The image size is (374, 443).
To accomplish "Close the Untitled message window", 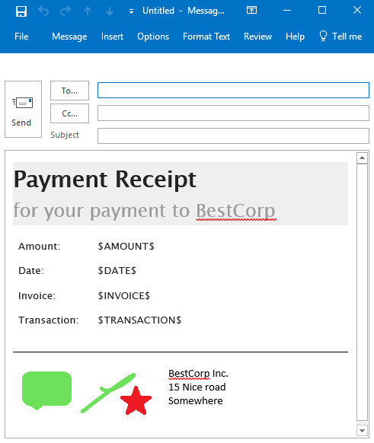I will click(x=357, y=10).
